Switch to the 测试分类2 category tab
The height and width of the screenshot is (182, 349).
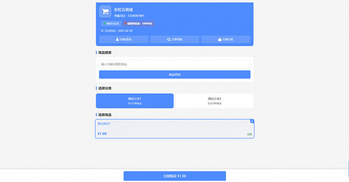tap(214, 101)
